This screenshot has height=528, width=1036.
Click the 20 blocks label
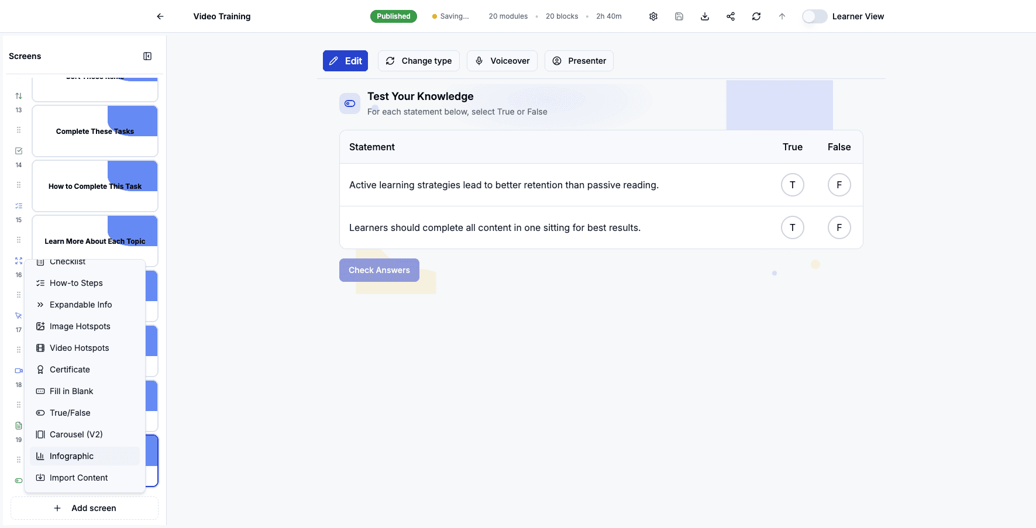click(562, 16)
